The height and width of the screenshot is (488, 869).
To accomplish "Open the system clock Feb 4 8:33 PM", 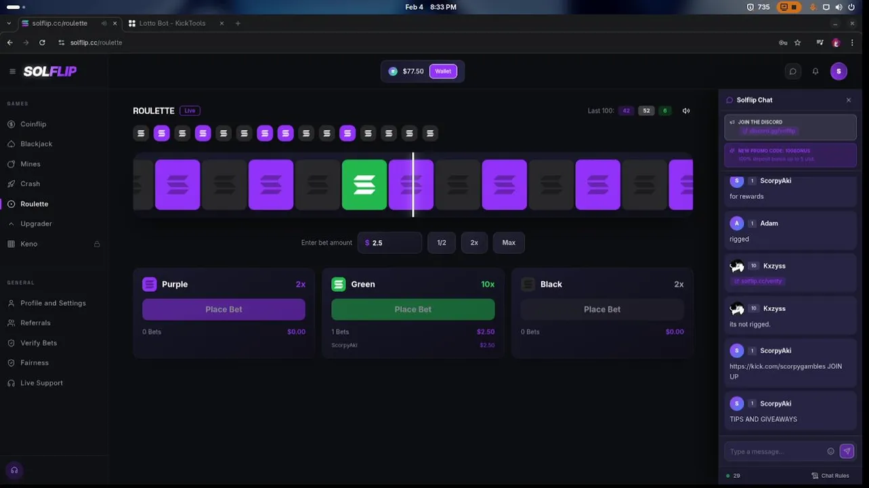I will tap(431, 7).
